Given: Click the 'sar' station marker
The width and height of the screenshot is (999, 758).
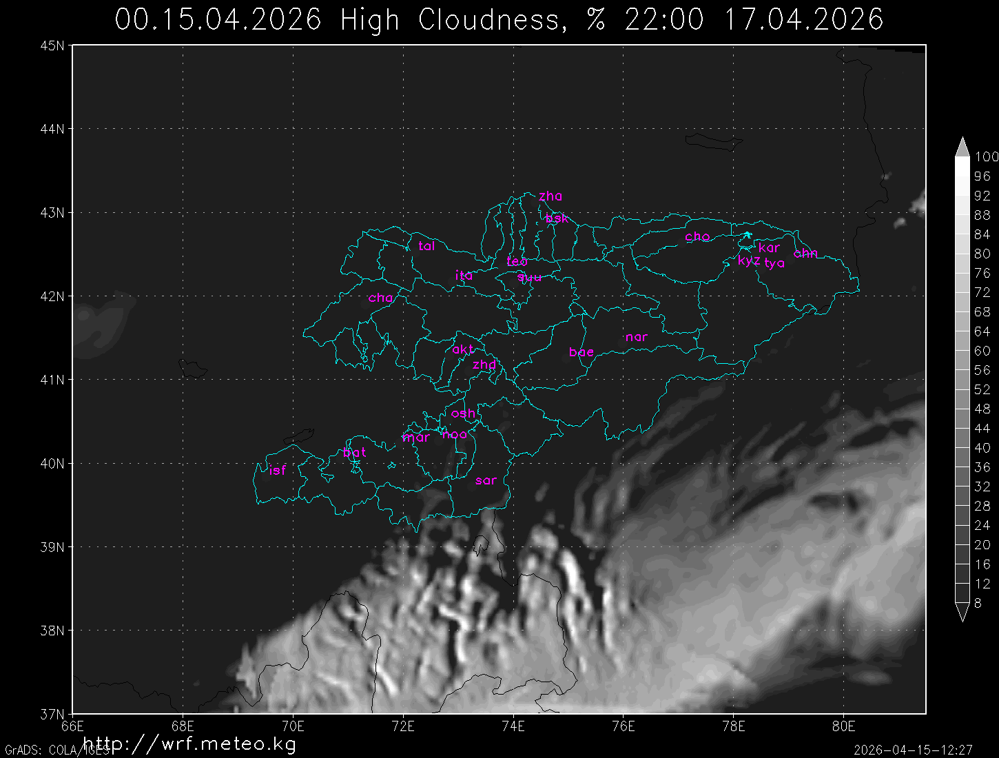Looking at the screenshot, I should [486, 481].
